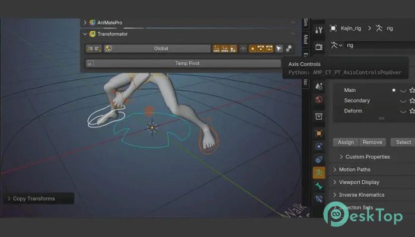Toggle the single-diamond keyframe button
Screen dimensions: 415x237
pos(253,49)
